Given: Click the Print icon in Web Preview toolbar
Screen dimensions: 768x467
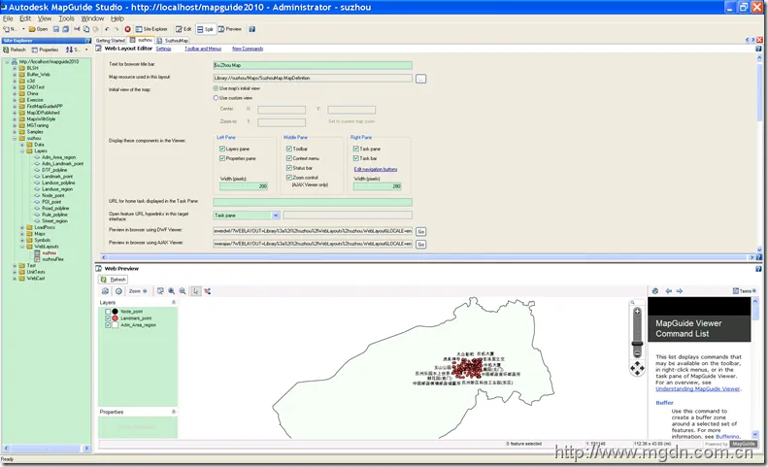Looking at the screenshot, I should coord(105,291).
